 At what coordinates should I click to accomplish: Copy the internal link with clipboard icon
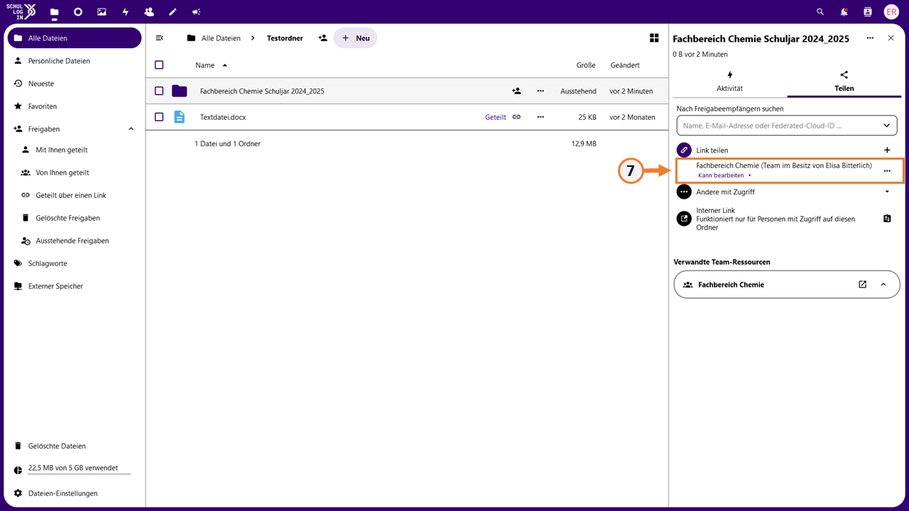point(887,219)
